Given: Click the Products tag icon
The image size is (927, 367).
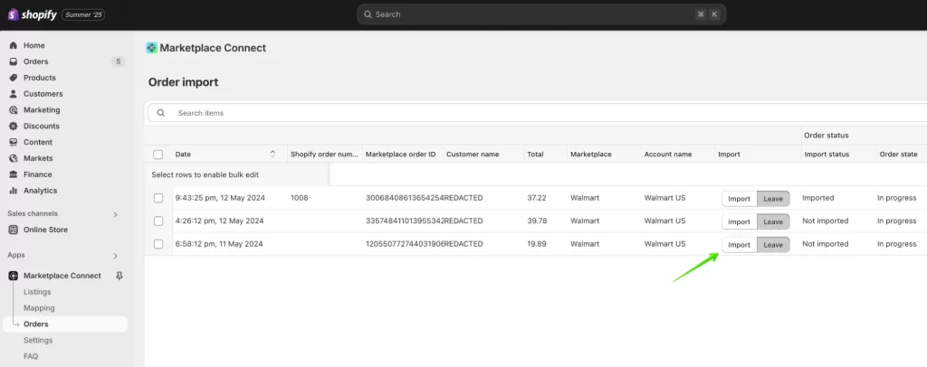Looking at the screenshot, I should [13, 78].
